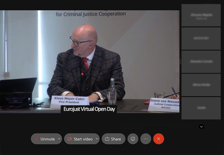Expand video options arrow beside Start video
This screenshot has width=224, height=155.
click(97, 139)
